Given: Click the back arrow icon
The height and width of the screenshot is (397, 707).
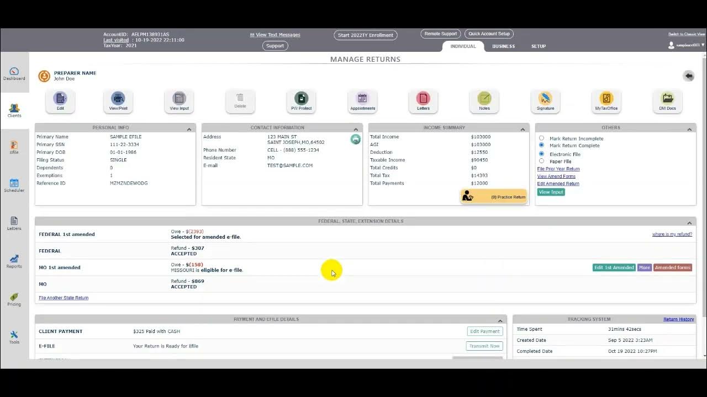Looking at the screenshot, I should (x=688, y=76).
